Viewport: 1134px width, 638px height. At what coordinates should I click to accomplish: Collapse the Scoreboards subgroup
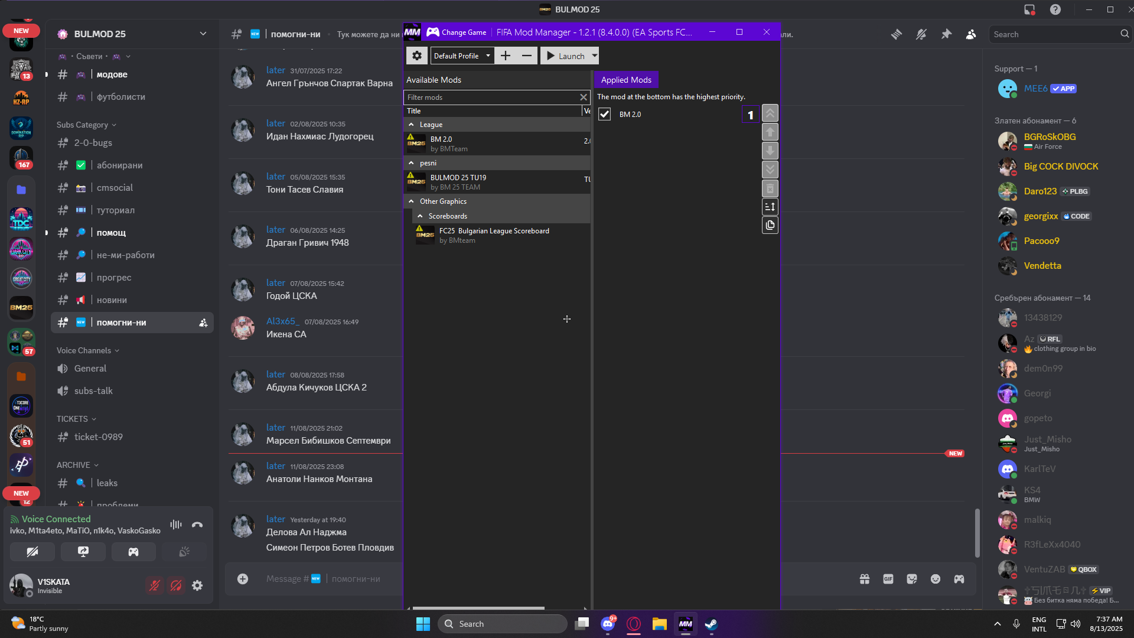click(x=421, y=216)
